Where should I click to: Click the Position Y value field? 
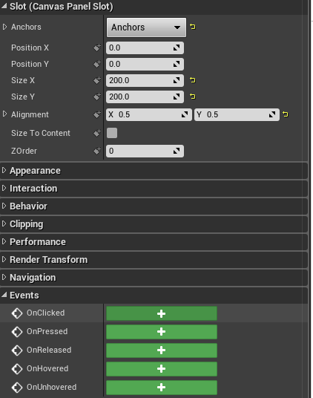[145, 64]
